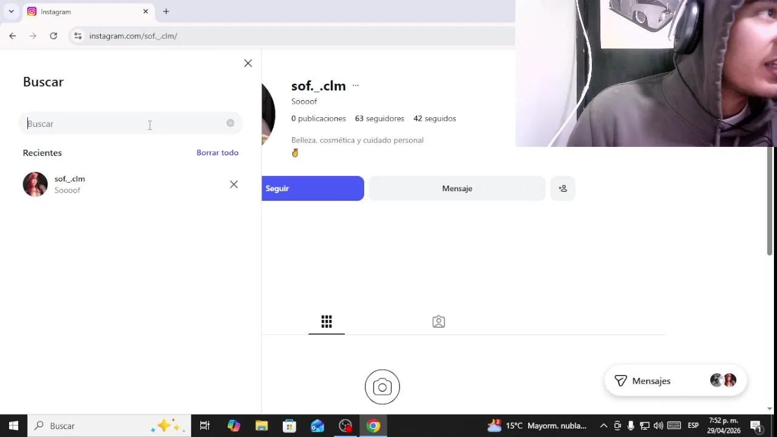
Task: Select the posts grid tab
Action: [327, 322]
